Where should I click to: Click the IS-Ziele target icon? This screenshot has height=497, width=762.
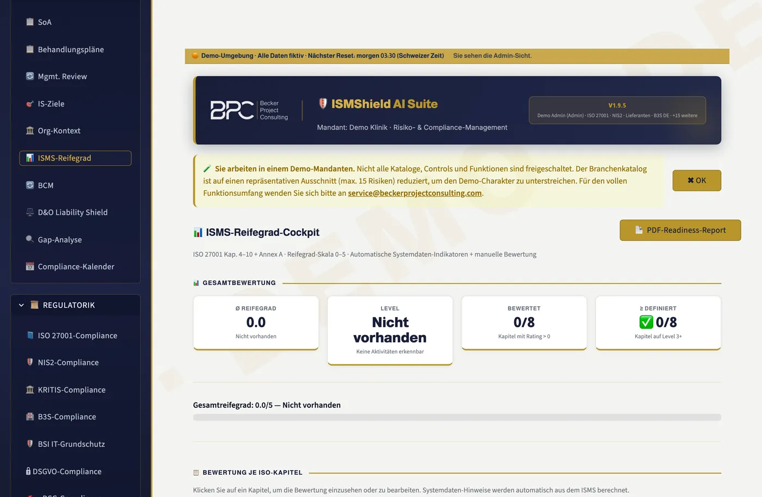click(x=30, y=104)
